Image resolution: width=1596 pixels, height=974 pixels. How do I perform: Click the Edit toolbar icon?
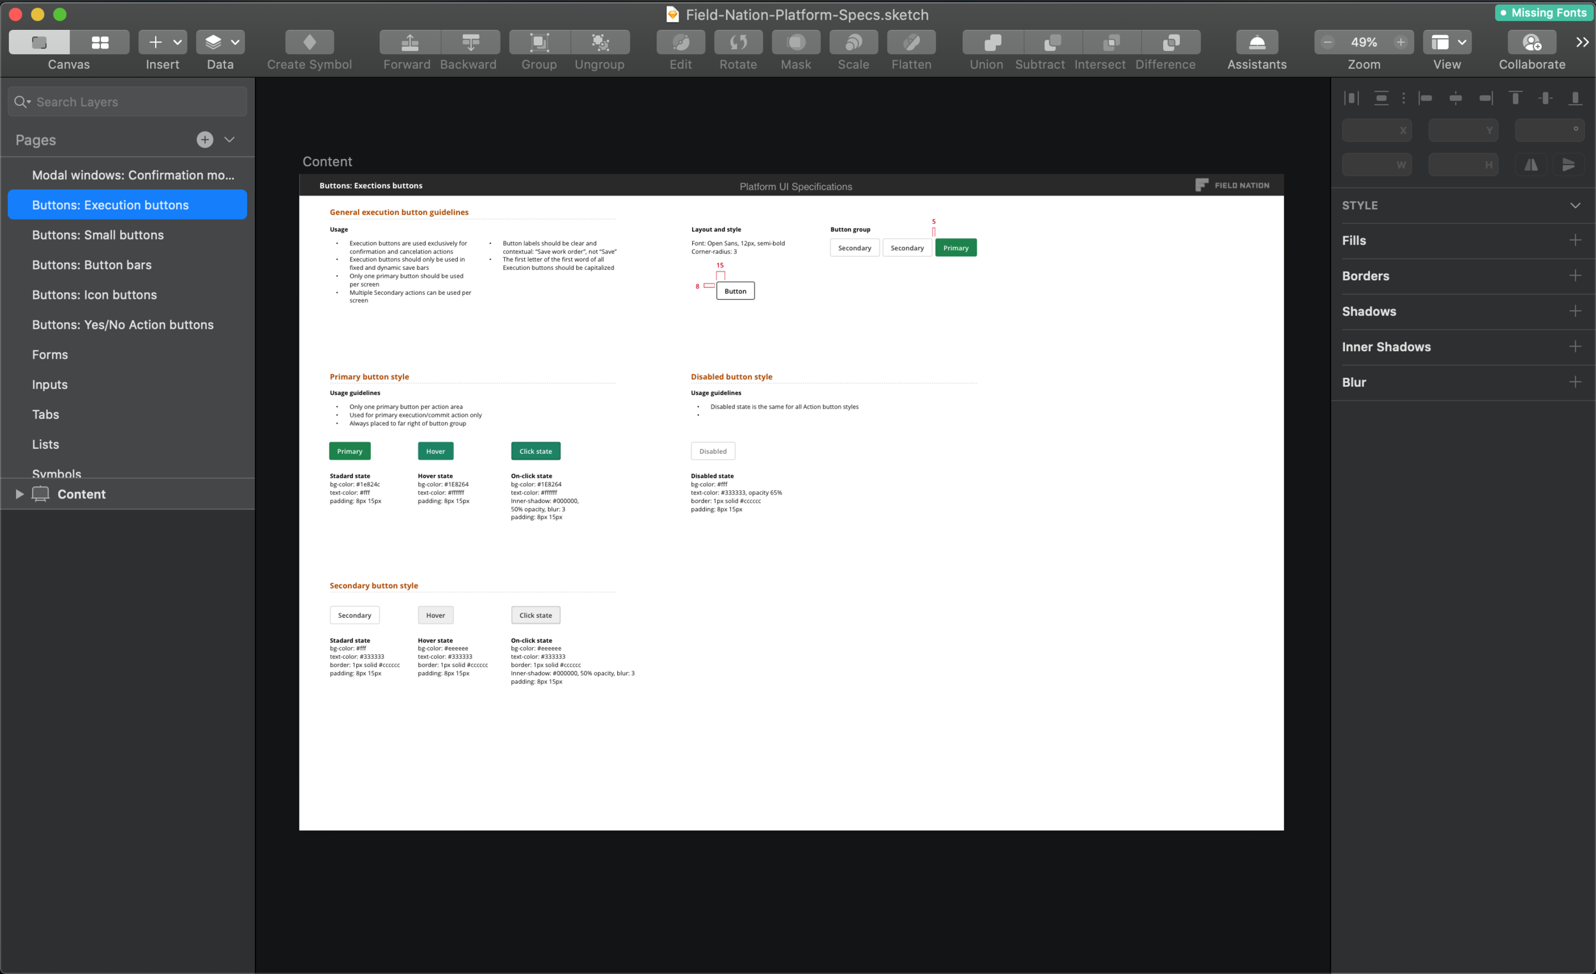[681, 42]
